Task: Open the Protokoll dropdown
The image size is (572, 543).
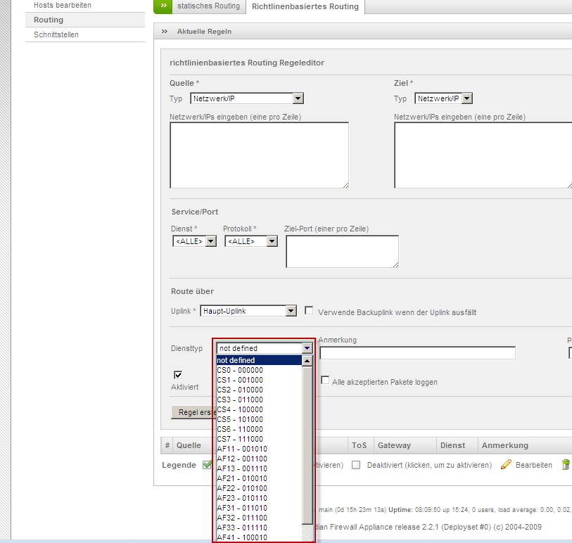Action: (250, 241)
